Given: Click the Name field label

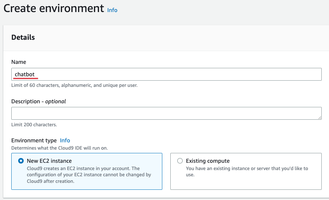Looking at the screenshot, I should point(19,62).
